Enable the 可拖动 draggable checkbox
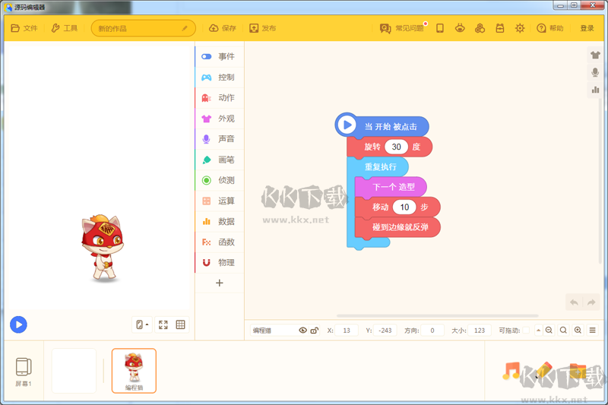 [526, 331]
